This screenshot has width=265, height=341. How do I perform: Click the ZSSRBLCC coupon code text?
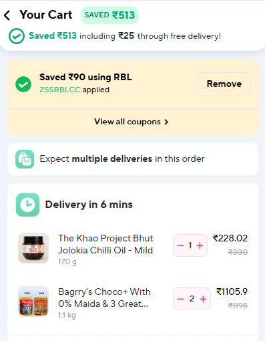60,90
